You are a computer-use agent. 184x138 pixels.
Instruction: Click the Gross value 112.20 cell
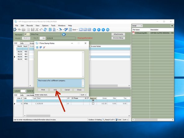point(102,103)
